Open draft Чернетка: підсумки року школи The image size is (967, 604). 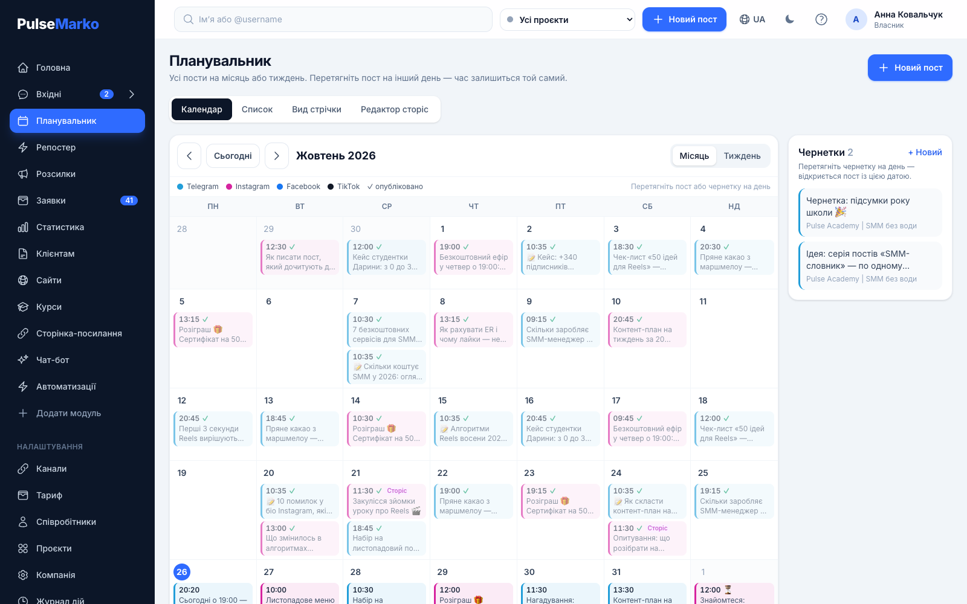tap(870, 213)
